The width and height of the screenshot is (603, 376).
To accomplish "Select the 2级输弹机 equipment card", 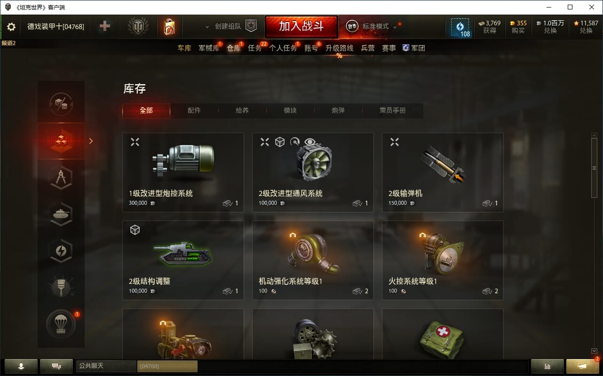I will [443, 172].
